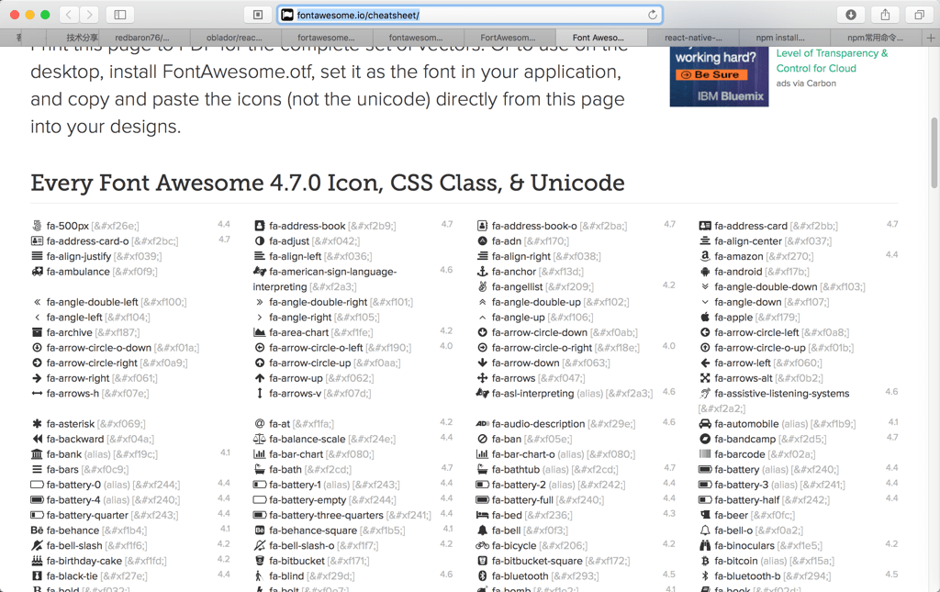
Task: Click the fa-address-book icon glyph
Action: pos(260,226)
